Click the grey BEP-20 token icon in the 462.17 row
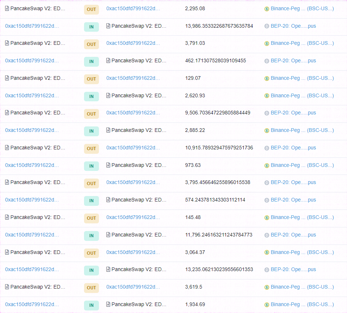 click(x=267, y=61)
